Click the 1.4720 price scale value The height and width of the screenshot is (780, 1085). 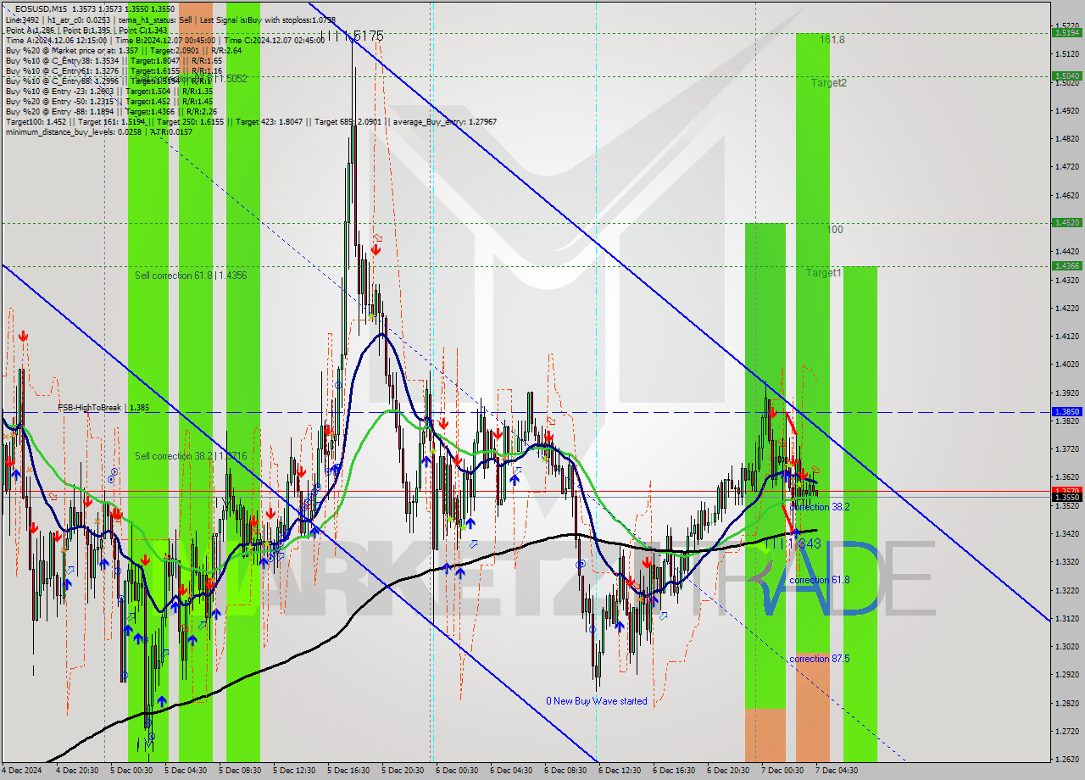[x=1066, y=167]
